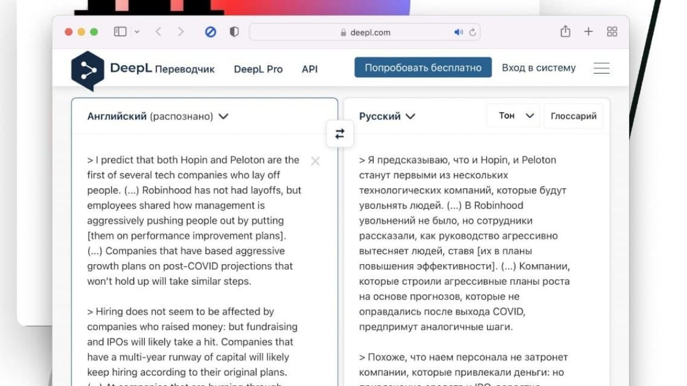Screen dimensions: 687x386
Task: Click the DeepL logo icon
Action: 88,70
